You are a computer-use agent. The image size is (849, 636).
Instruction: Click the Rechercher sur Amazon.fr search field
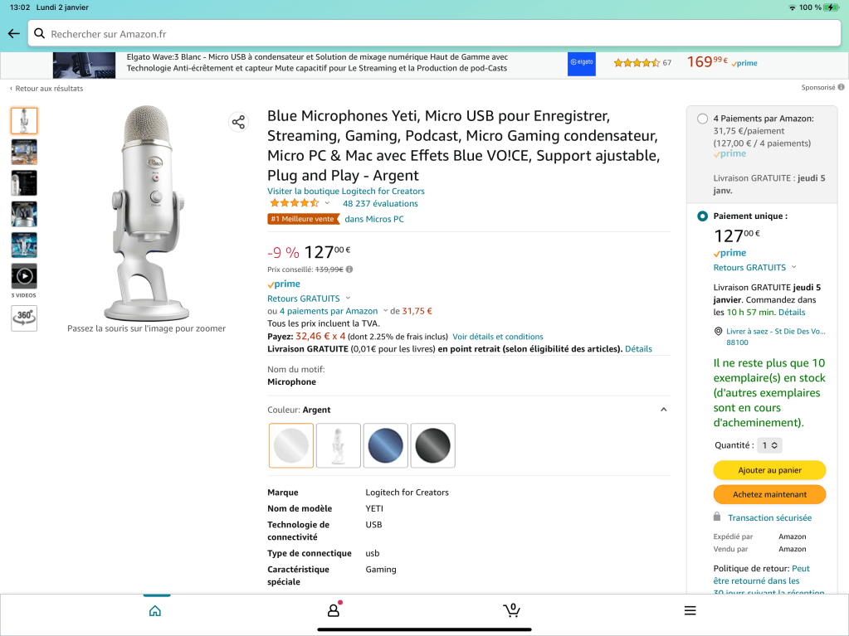[x=436, y=34]
